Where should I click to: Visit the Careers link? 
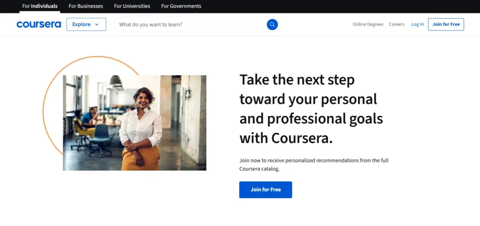397,24
